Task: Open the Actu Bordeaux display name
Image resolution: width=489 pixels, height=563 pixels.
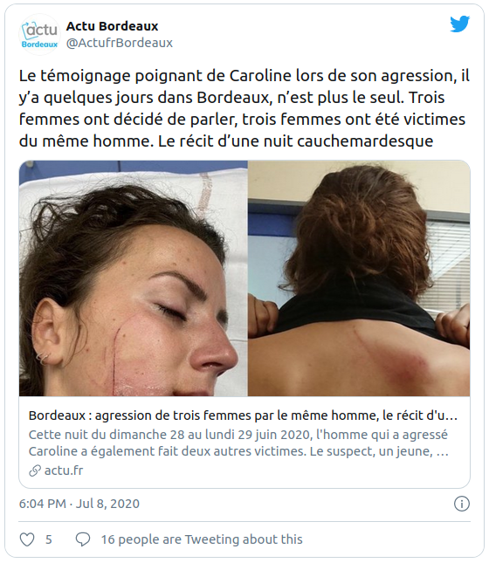Action: coord(112,26)
